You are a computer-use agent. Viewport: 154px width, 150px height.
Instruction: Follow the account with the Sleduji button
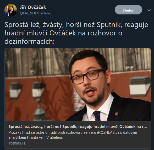[128, 10]
